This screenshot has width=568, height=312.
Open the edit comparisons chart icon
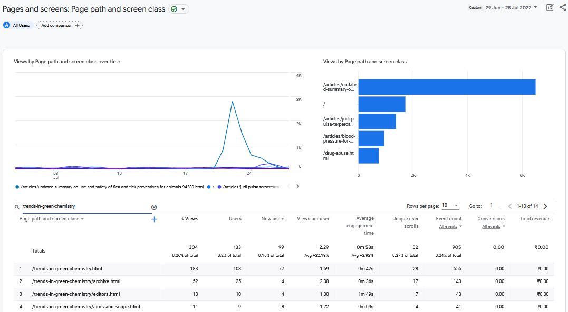(550, 7)
